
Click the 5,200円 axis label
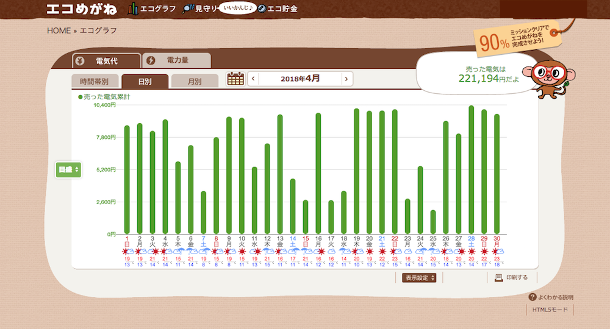tap(106, 170)
